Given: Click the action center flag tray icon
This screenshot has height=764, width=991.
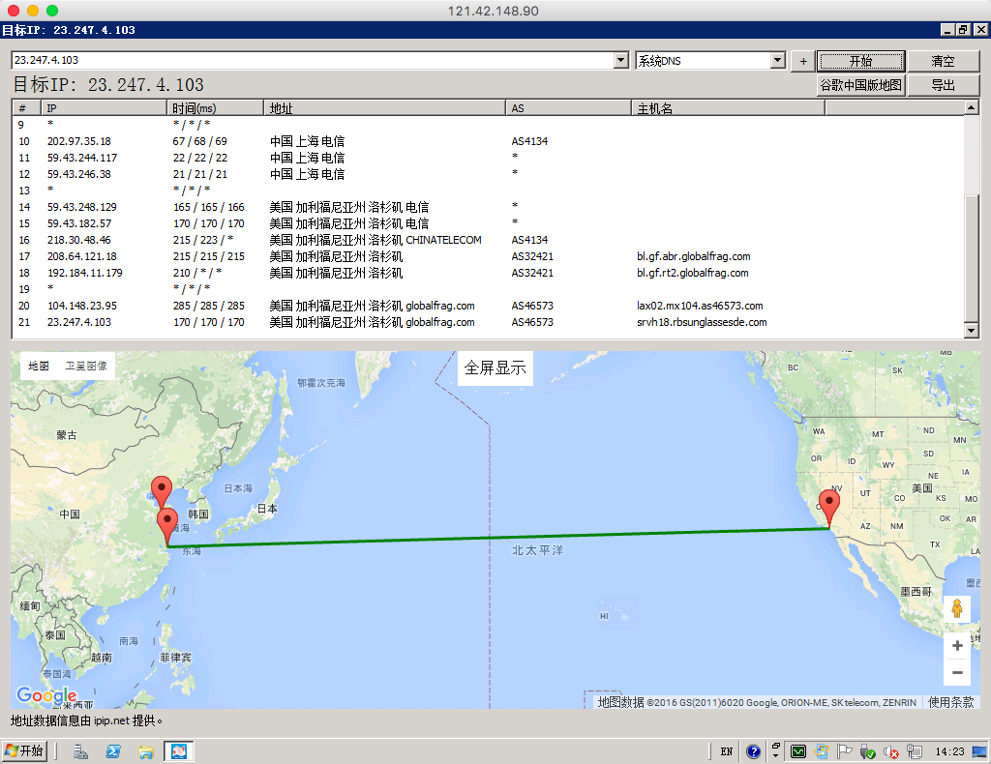Looking at the screenshot, I should [x=844, y=751].
